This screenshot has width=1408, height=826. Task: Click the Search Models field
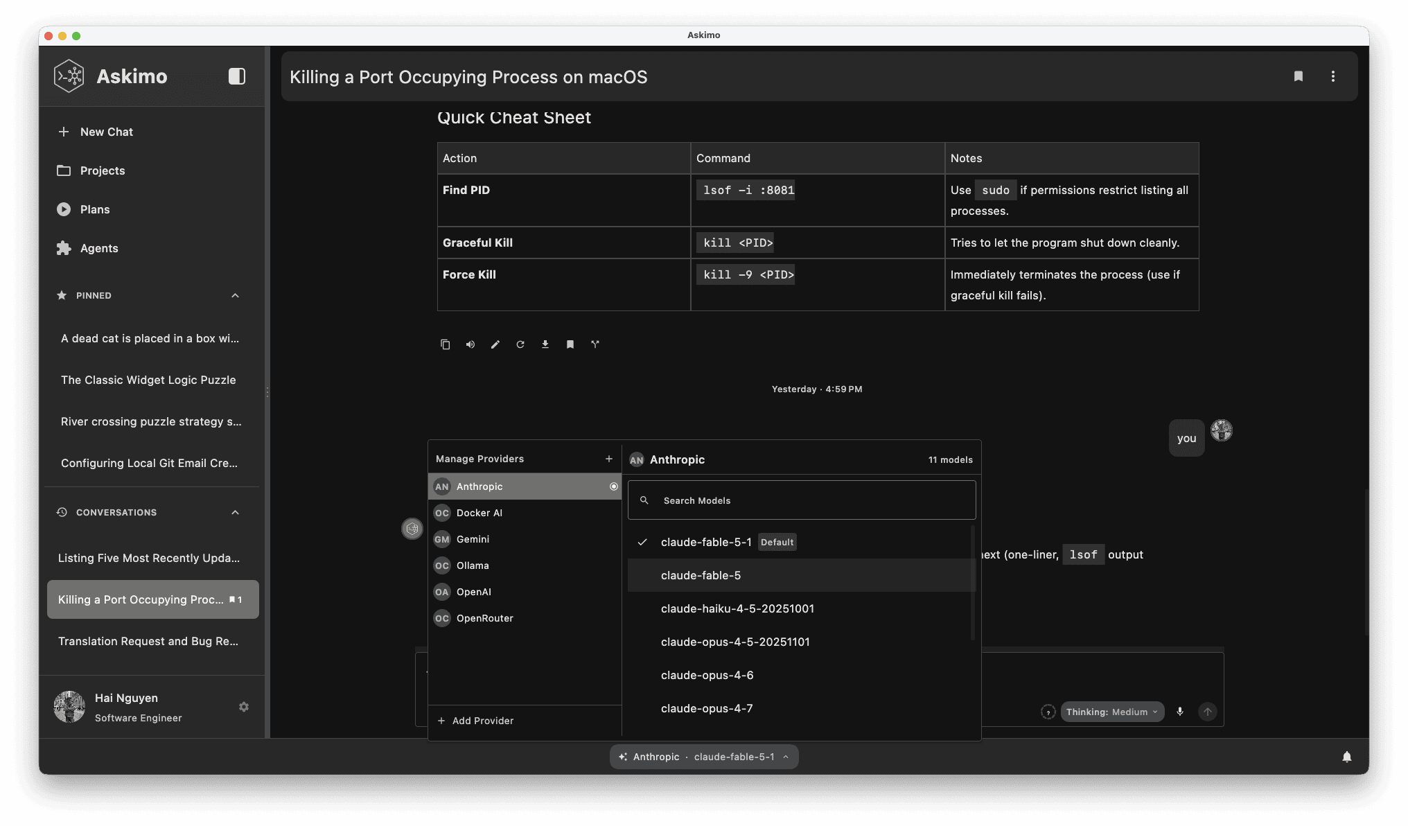(x=802, y=500)
